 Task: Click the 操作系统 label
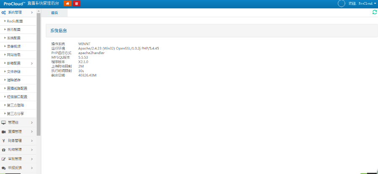click(x=58, y=44)
